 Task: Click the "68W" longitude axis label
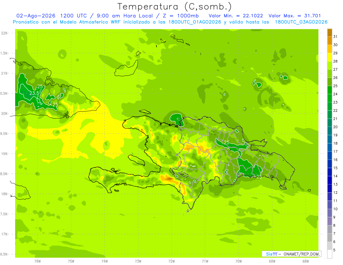click(x=306, y=261)
